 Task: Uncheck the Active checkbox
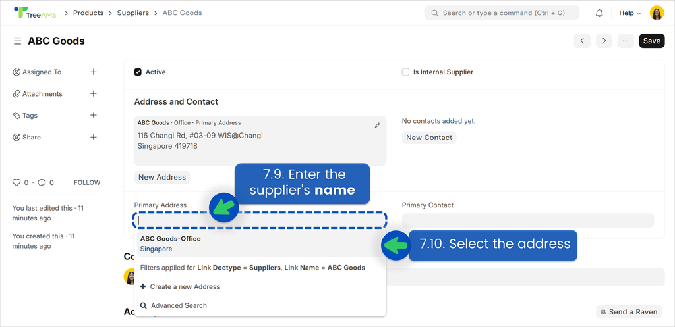coord(138,72)
